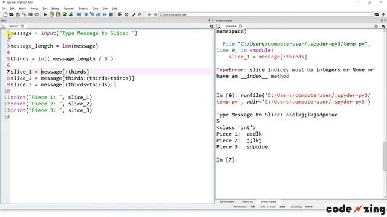This screenshot has height=217, width=387.
Task: Open the Run menu
Action: point(45,8)
